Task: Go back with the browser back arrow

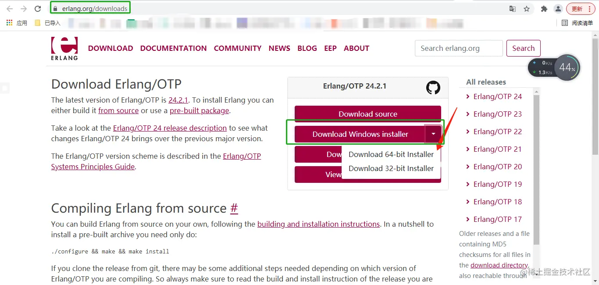Action: (x=10, y=9)
